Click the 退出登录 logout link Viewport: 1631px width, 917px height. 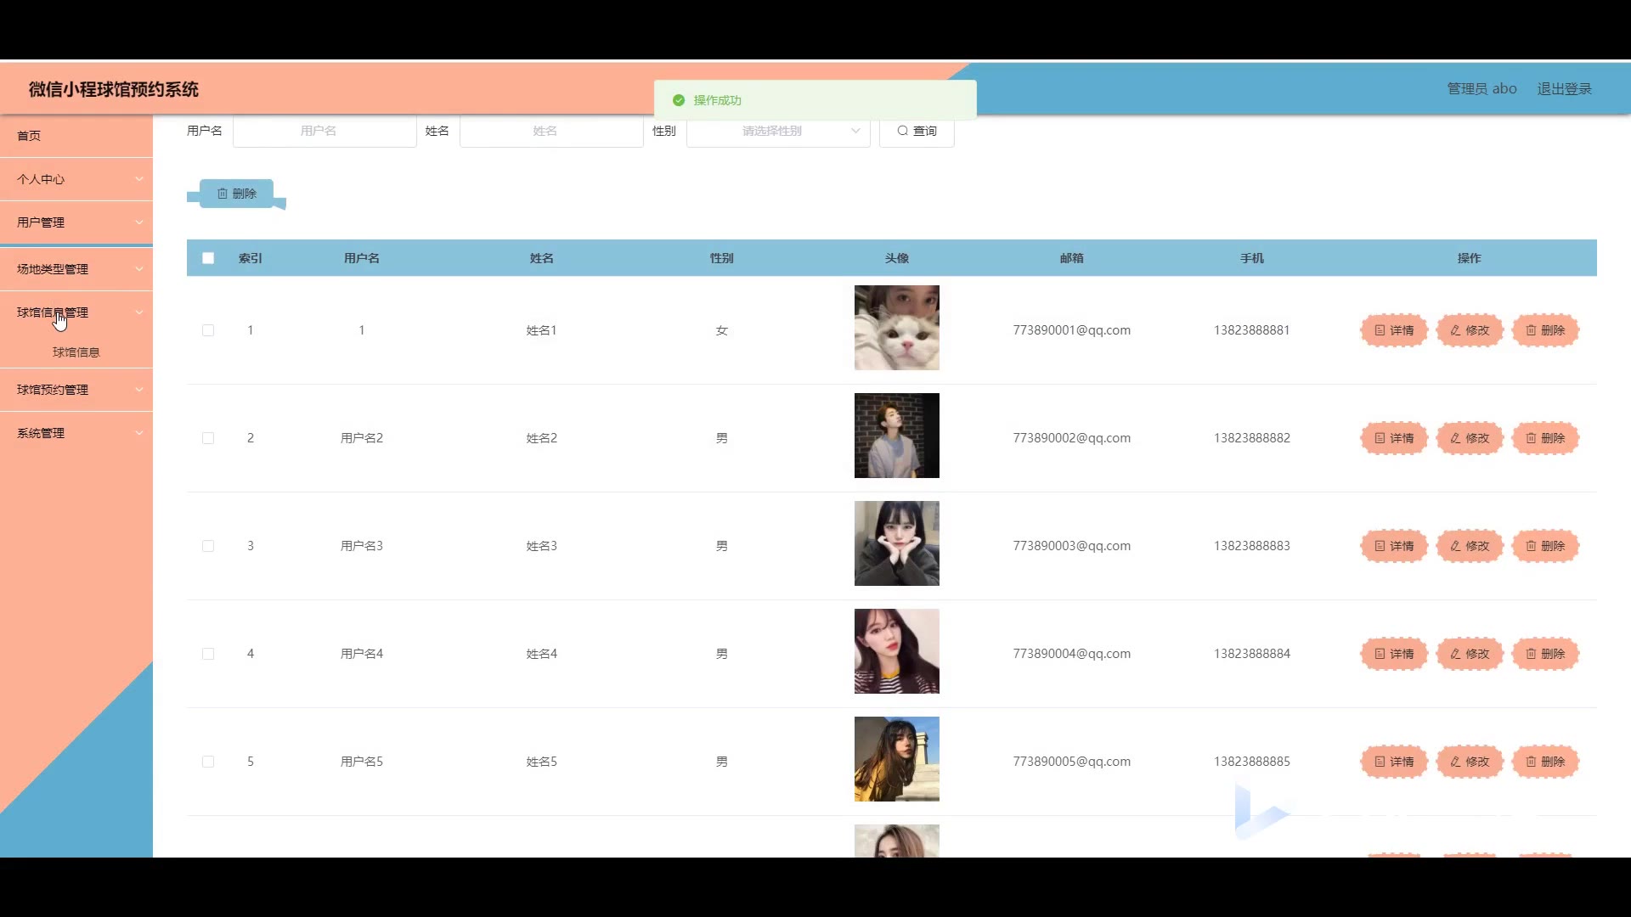pyautogui.click(x=1564, y=89)
